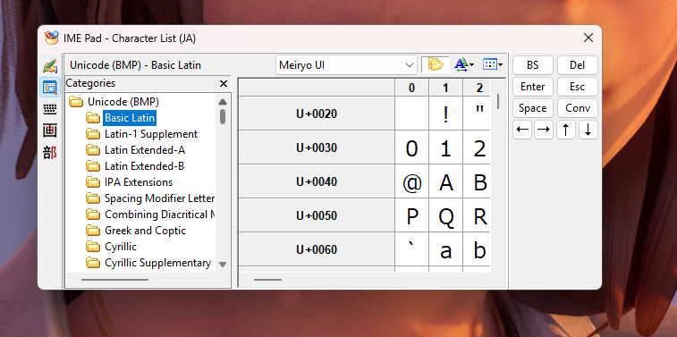Click the U+0020 row header

point(317,114)
